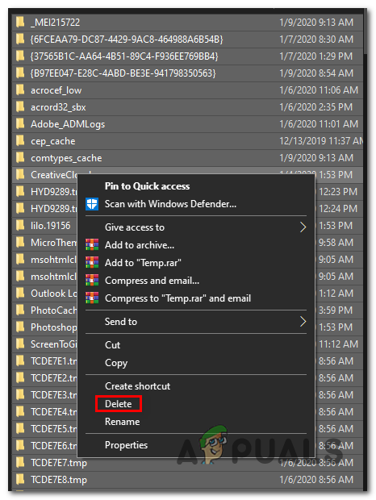Select Pin to Quick access
376x500 pixels.
[x=147, y=186]
